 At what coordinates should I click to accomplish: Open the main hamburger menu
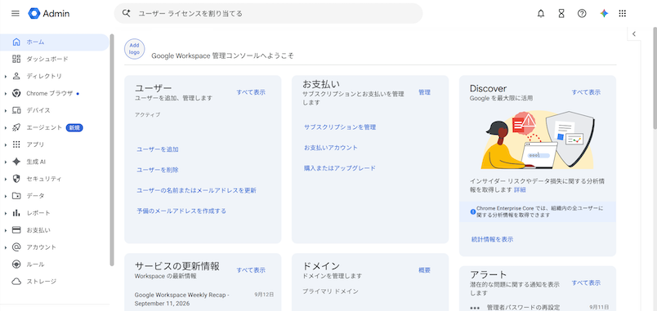(16, 13)
